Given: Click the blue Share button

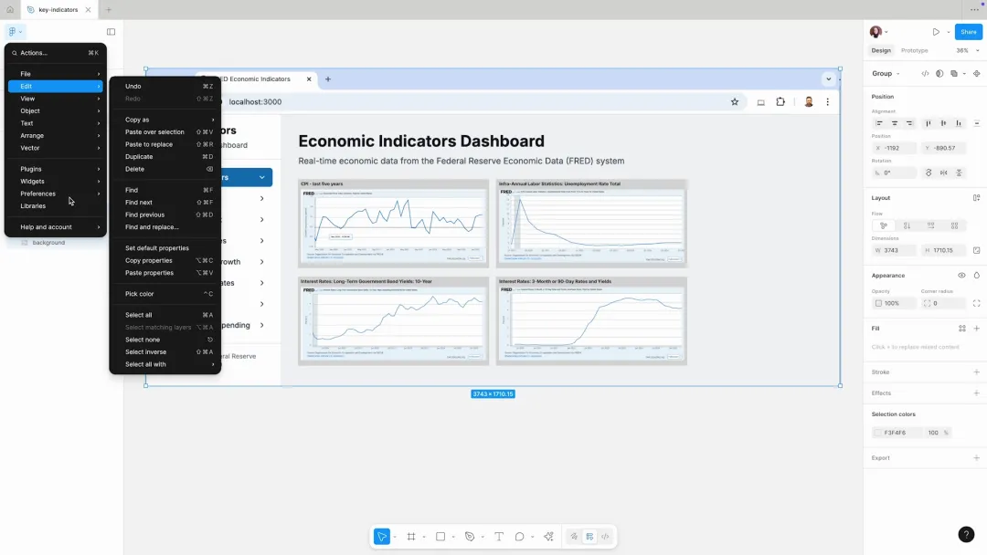Looking at the screenshot, I should click(968, 32).
